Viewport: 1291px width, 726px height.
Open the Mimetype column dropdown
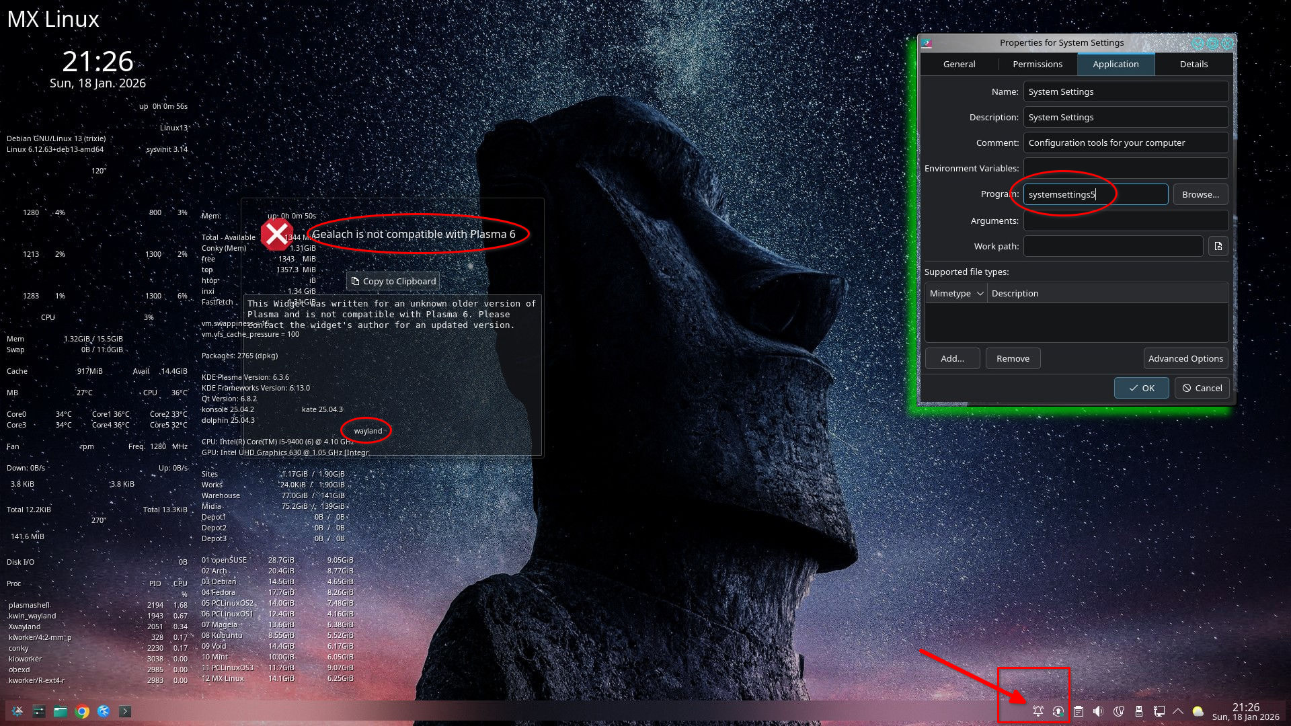coord(956,293)
